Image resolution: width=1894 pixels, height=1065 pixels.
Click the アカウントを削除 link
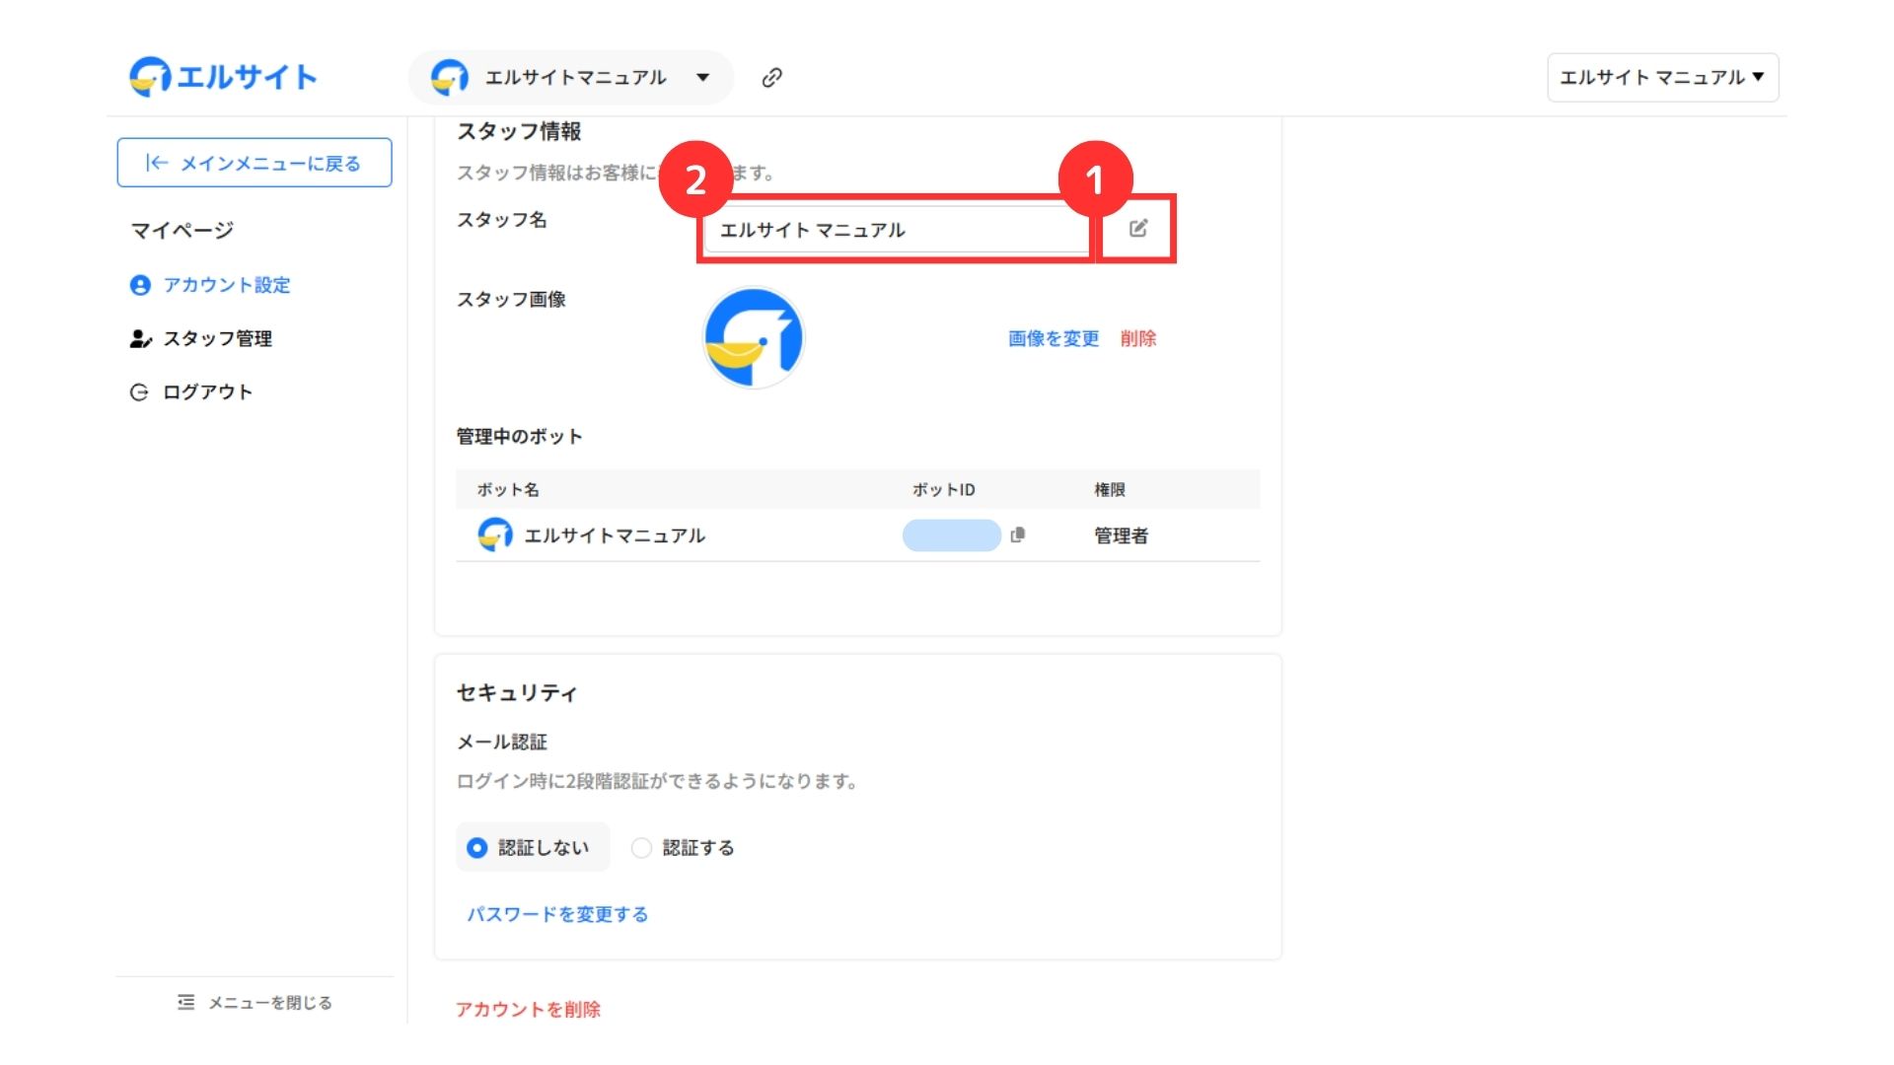click(x=528, y=1009)
